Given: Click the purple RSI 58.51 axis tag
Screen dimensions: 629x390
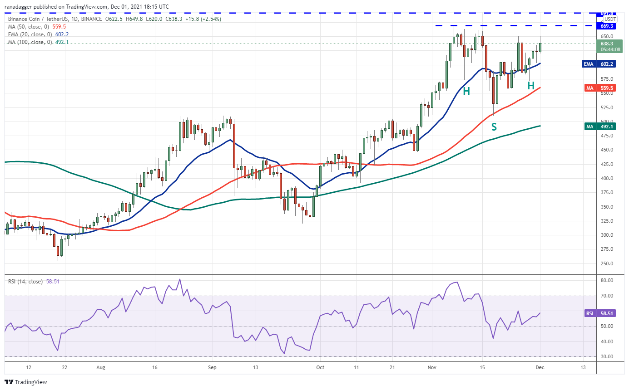Looking at the screenshot, I should tap(600, 313).
